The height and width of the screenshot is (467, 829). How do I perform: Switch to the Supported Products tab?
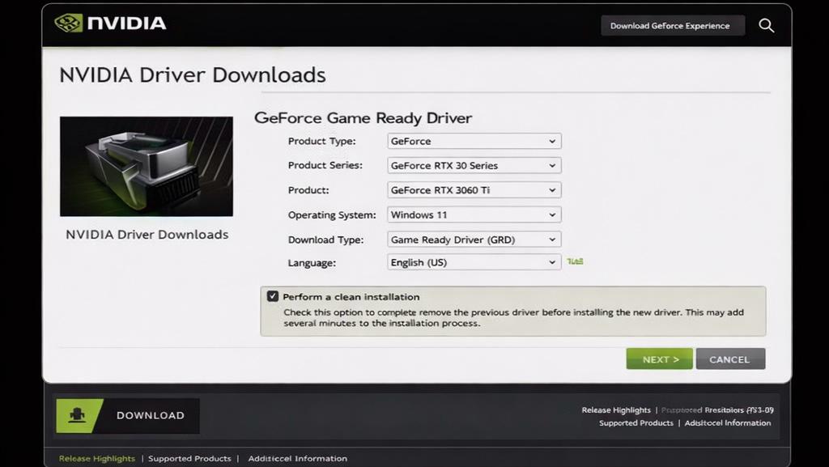pyautogui.click(x=190, y=458)
